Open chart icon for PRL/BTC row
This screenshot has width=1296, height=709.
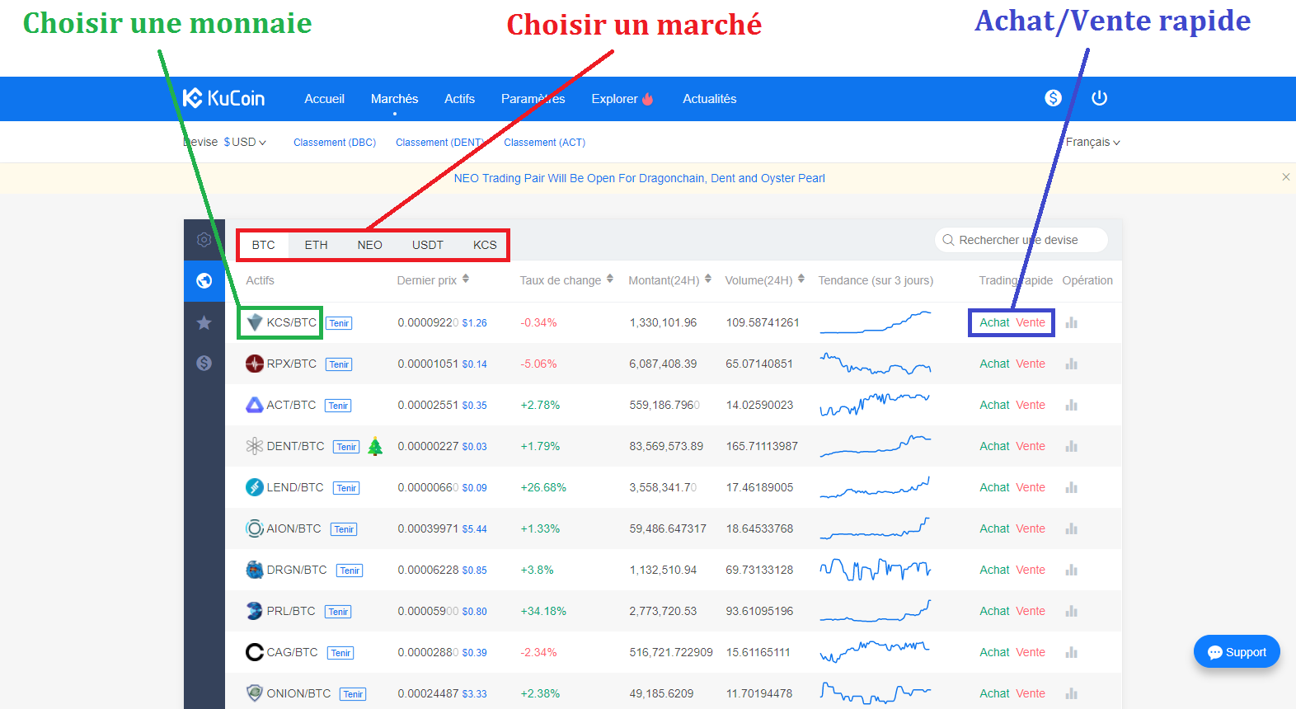coord(1071,611)
